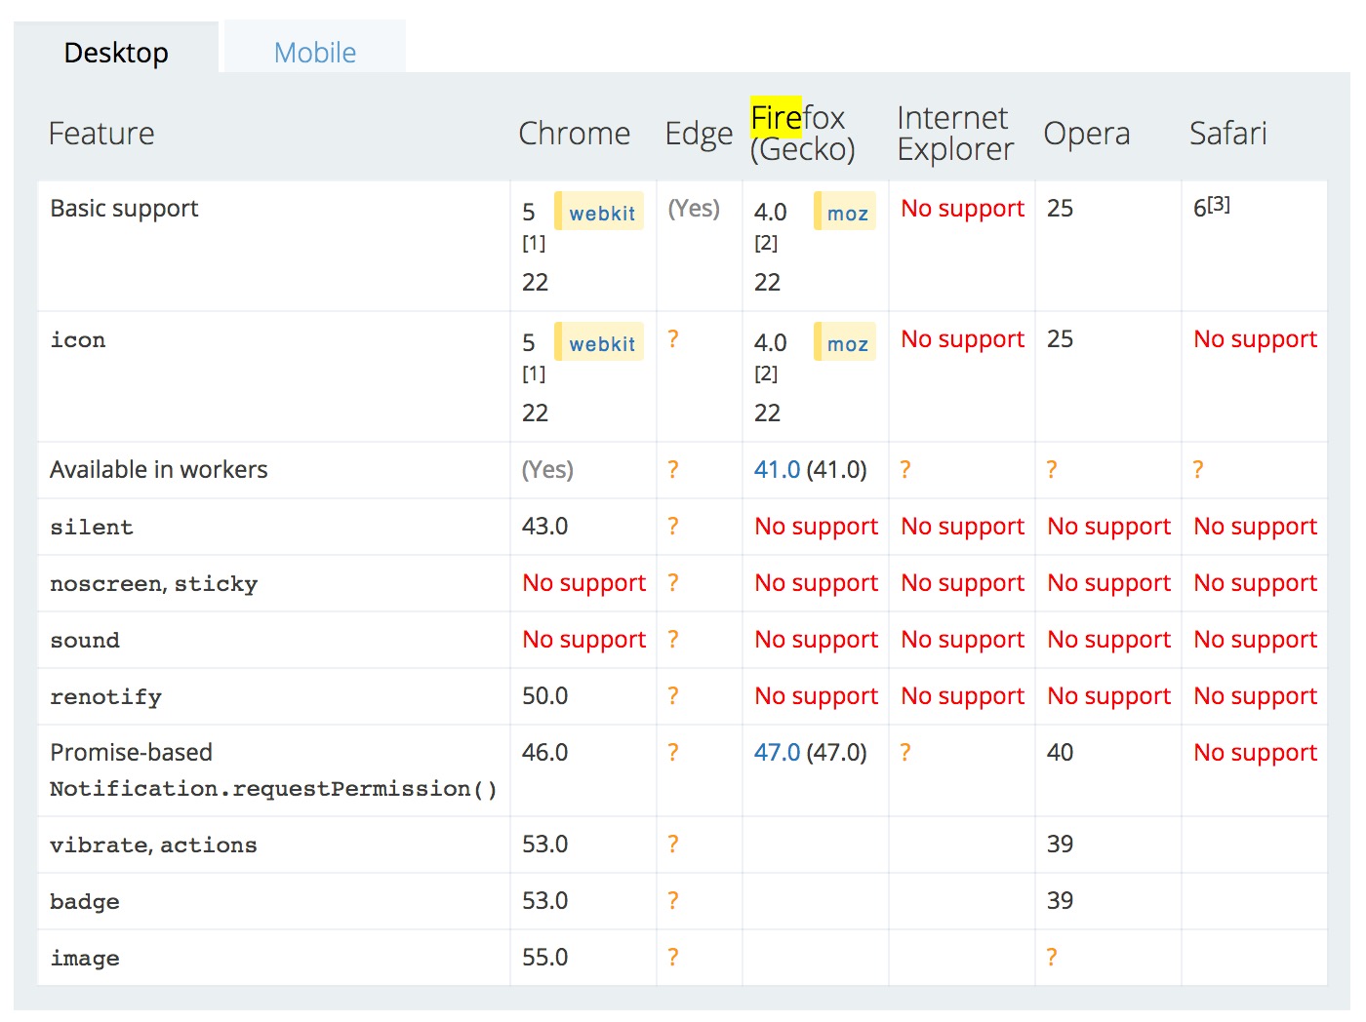Viewport: 1366px width, 1022px height.
Task: Click Opera No support in renotify row
Action: (1108, 696)
